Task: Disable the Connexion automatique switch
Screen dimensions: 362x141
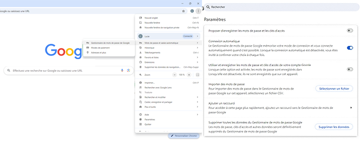Action: pyautogui.click(x=350, y=48)
